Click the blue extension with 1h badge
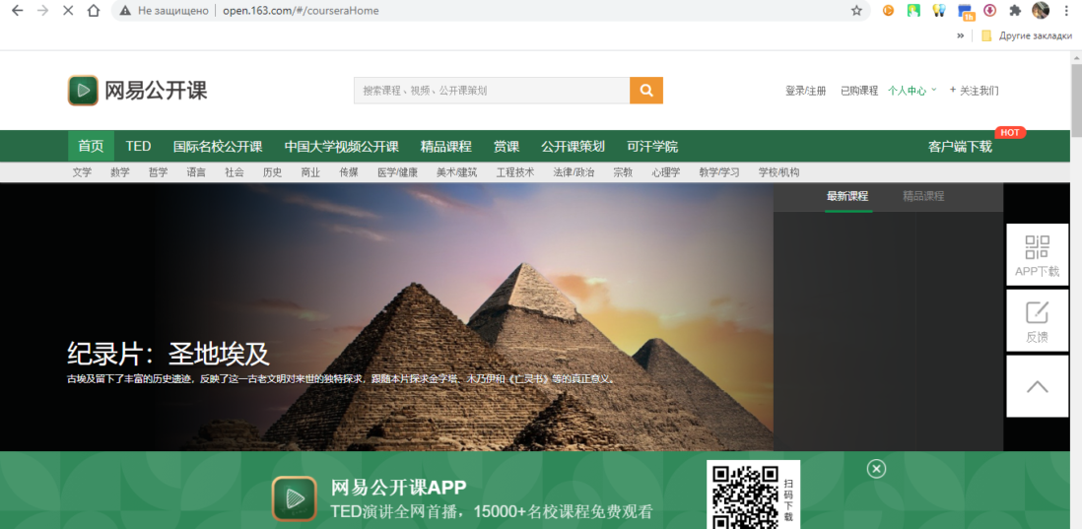The width and height of the screenshot is (1082, 529). click(x=965, y=12)
